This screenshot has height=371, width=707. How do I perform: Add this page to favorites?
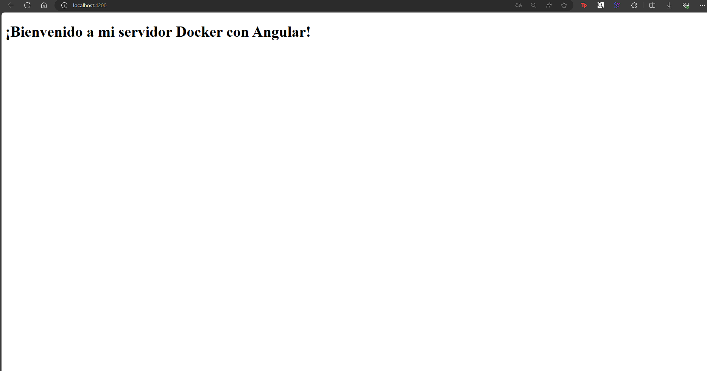pyautogui.click(x=564, y=5)
